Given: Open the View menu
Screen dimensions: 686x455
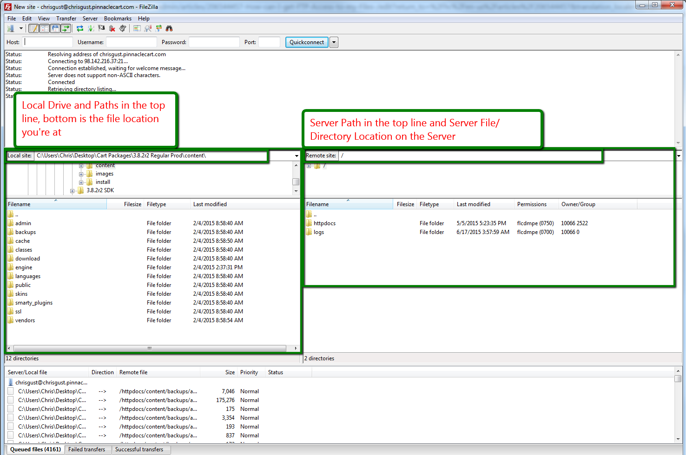Looking at the screenshot, I should coord(44,19).
